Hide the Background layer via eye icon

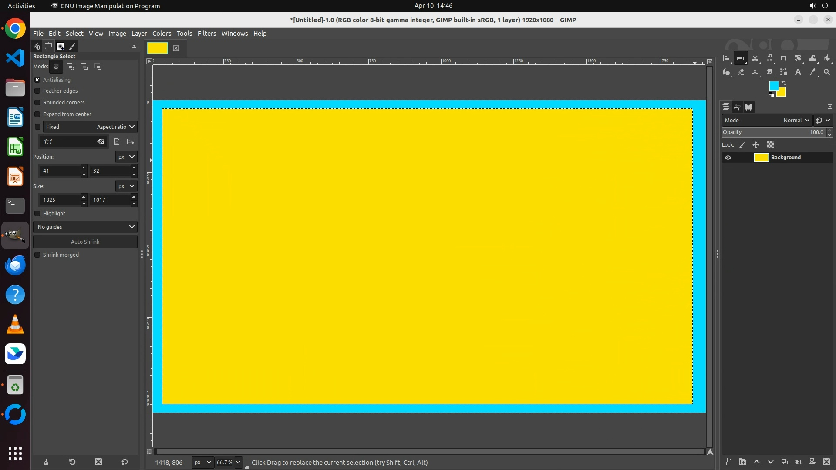pos(728,158)
